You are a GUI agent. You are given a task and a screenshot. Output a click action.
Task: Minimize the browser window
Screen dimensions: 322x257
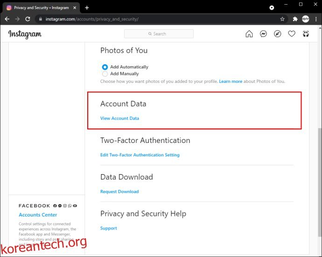click(x=286, y=4)
